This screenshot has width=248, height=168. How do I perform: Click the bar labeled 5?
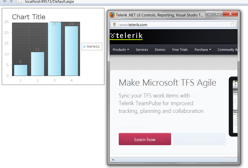(x=21, y=70)
